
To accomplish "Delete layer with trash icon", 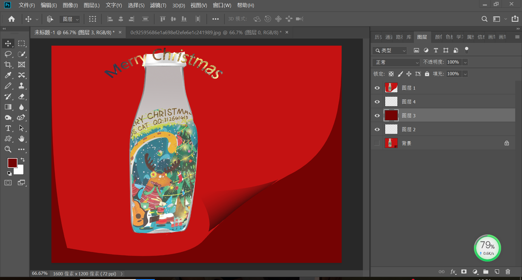I will pos(508,272).
